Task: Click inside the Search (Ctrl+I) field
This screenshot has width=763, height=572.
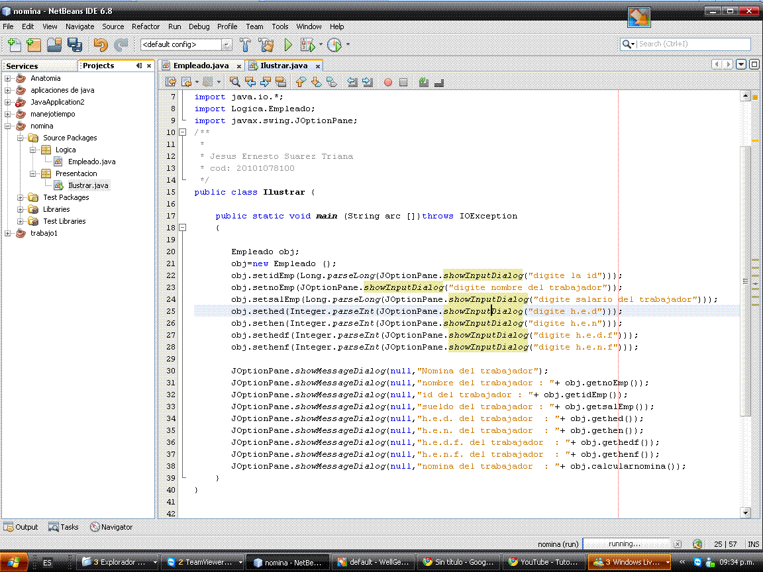Action: (x=693, y=44)
